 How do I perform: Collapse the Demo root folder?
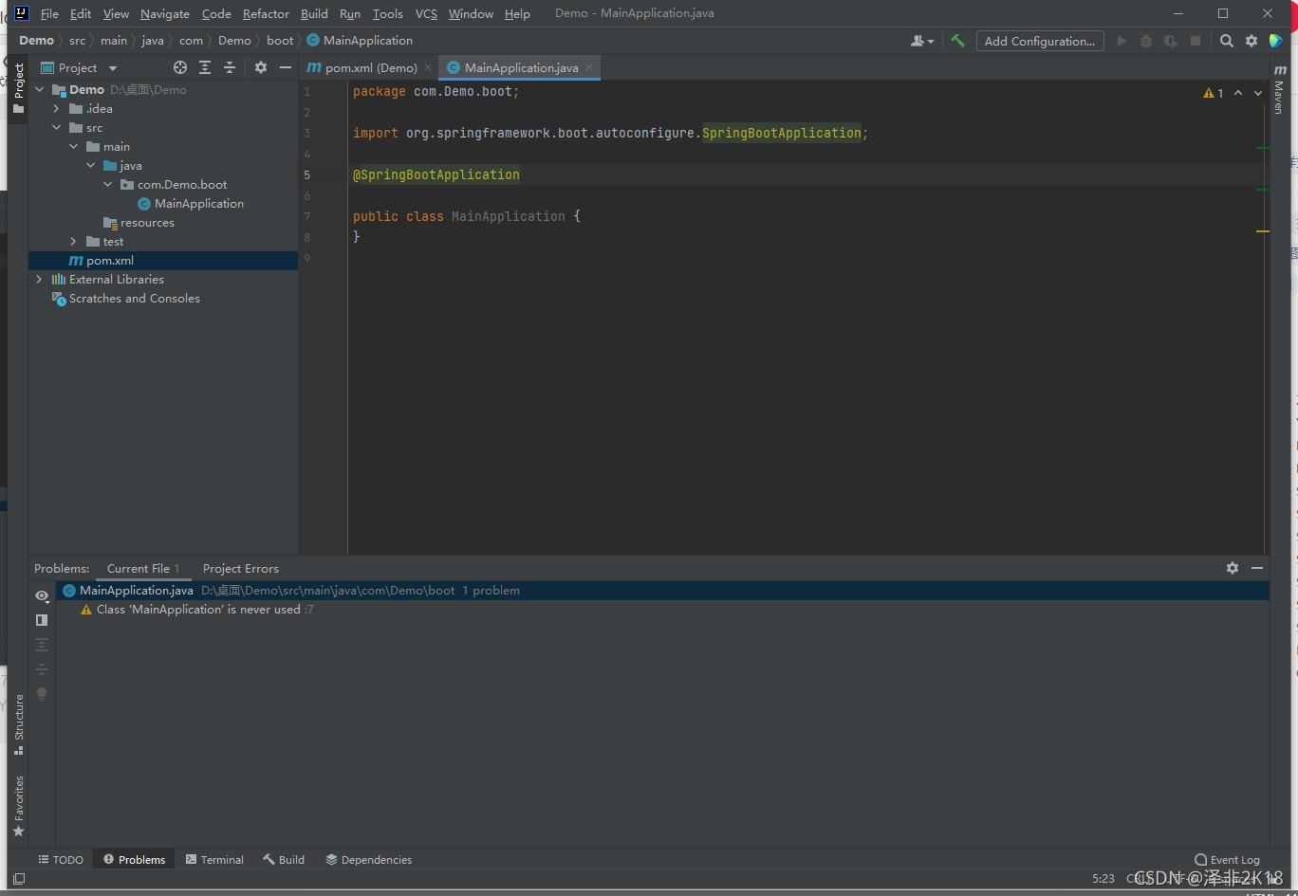tap(39, 90)
